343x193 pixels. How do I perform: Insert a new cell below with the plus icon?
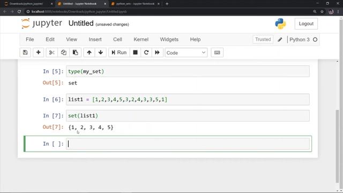[x=38, y=53]
